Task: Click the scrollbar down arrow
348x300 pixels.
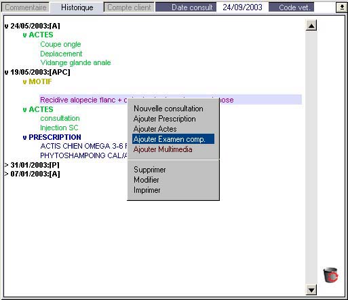Action: click(x=311, y=290)
